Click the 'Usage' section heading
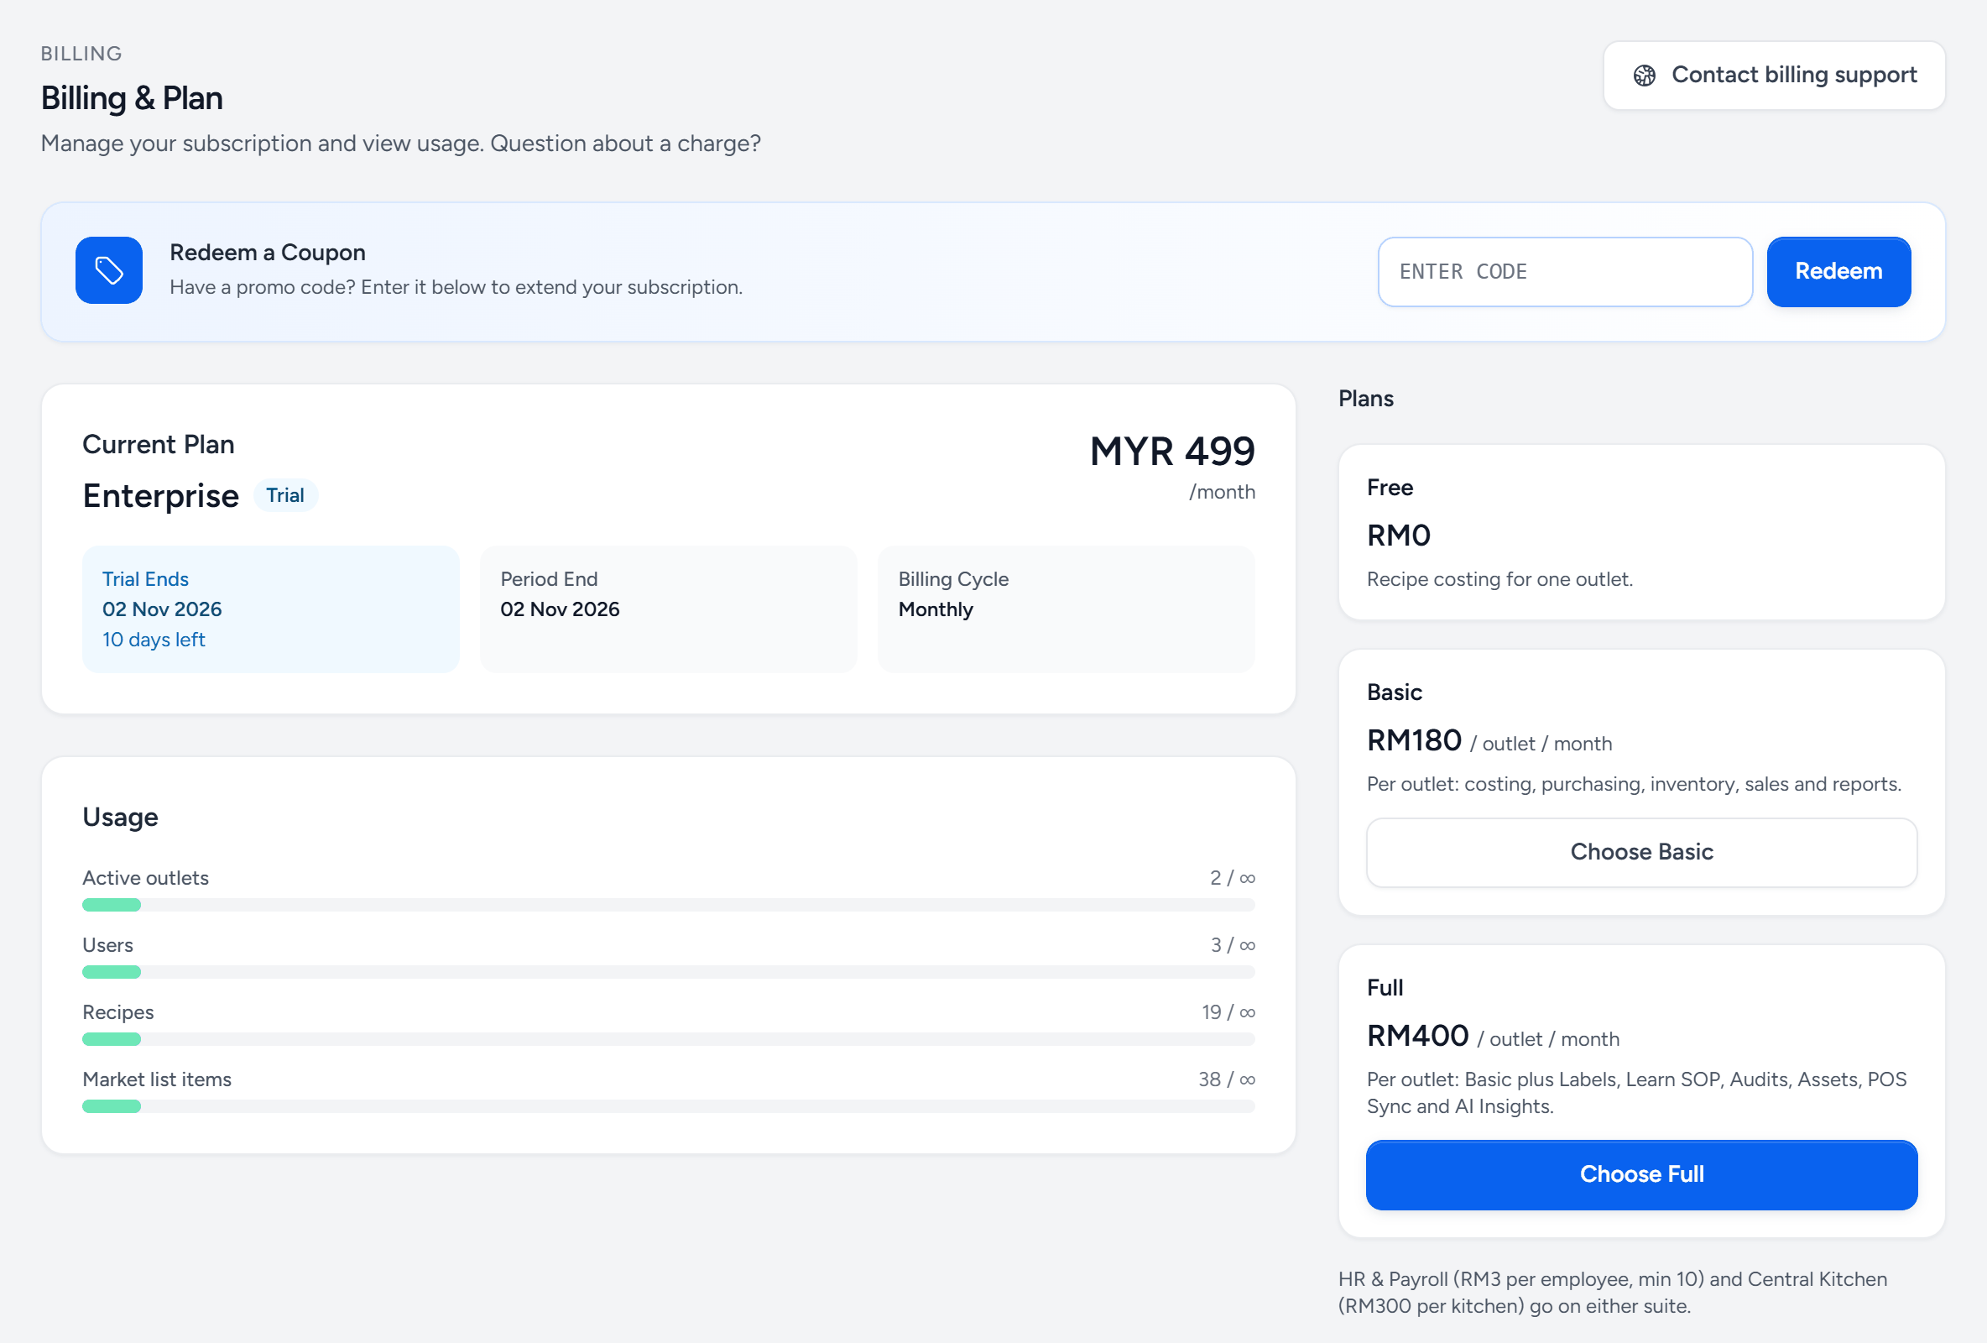1987x1343 pixels. click(x=120, y=817)
